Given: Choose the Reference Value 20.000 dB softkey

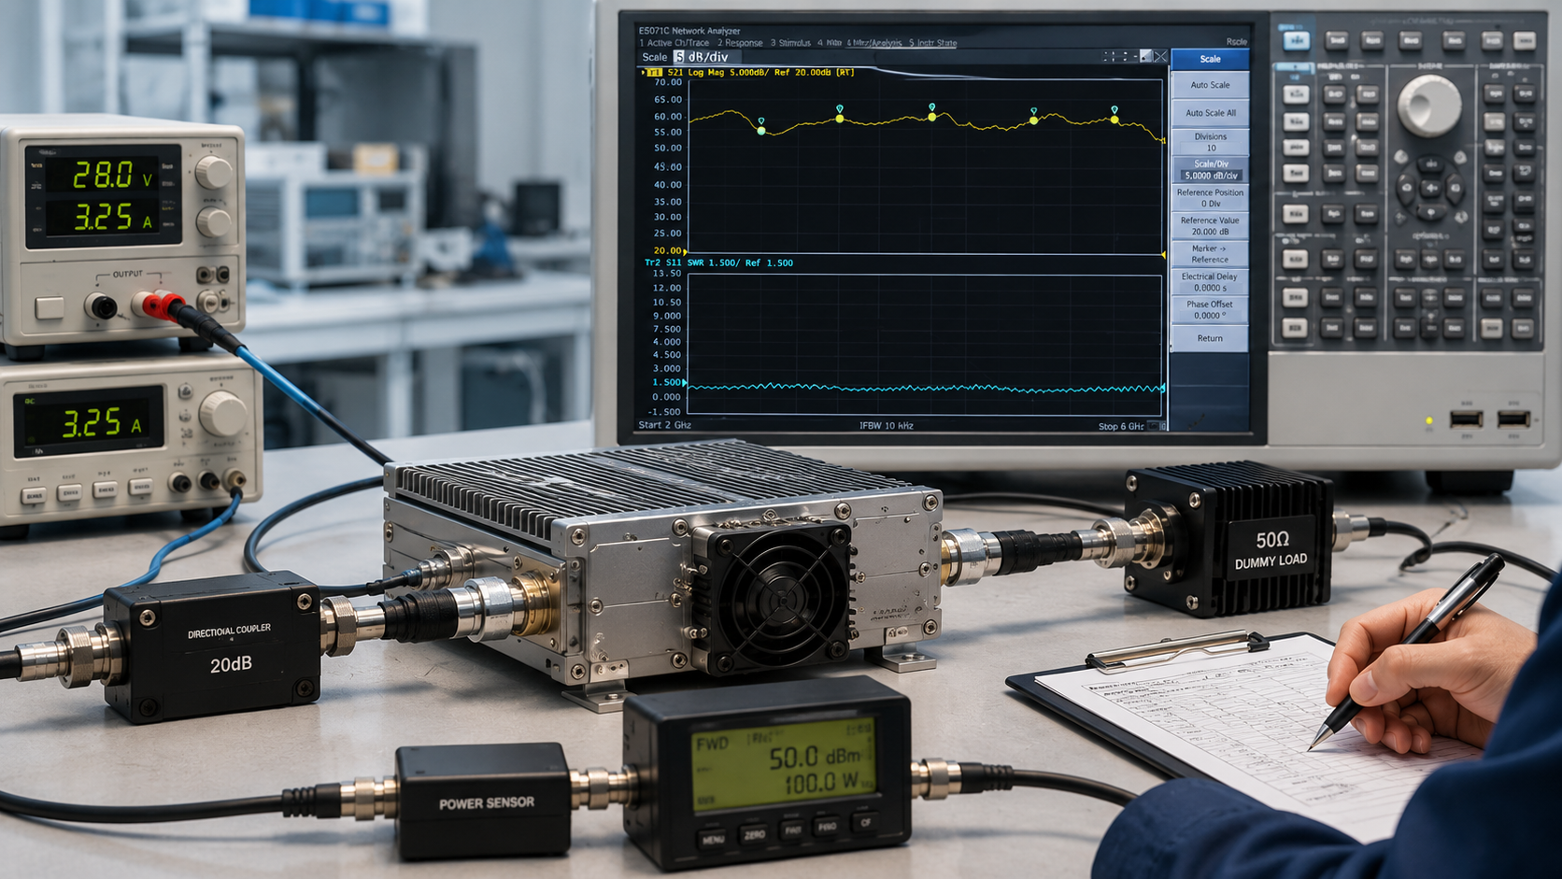Looking at the screenshot, I should pyautogui.click(x=1210, y=226).
